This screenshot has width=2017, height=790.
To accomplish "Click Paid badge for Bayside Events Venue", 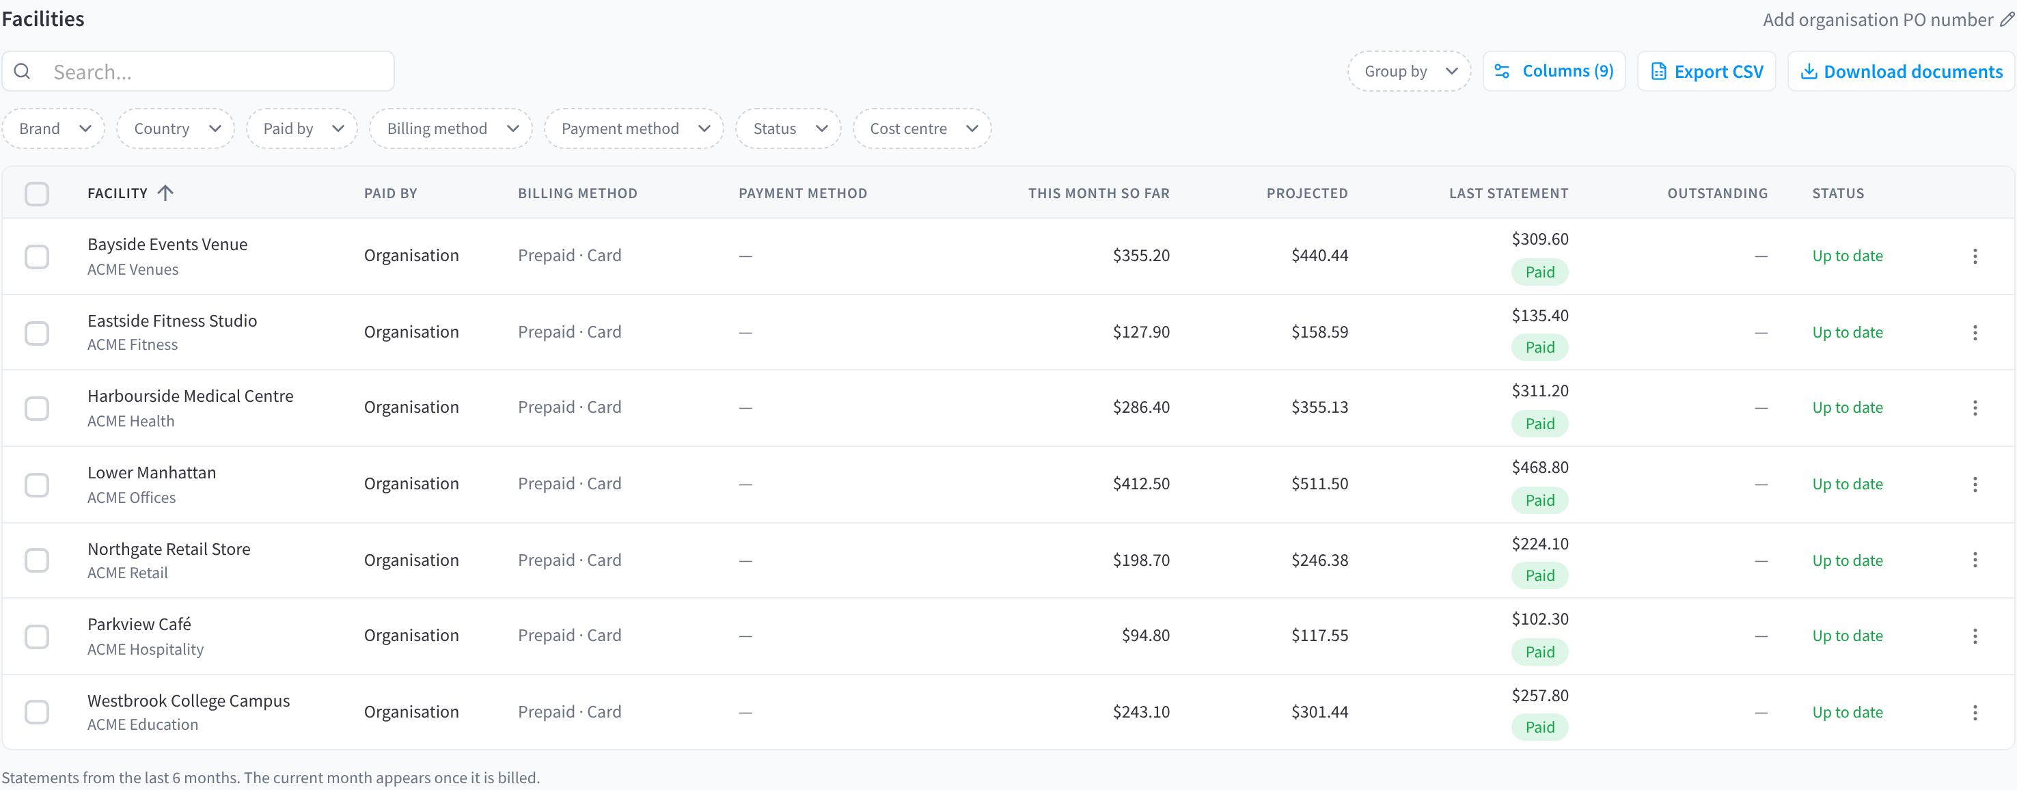I will click(1539, 272).
